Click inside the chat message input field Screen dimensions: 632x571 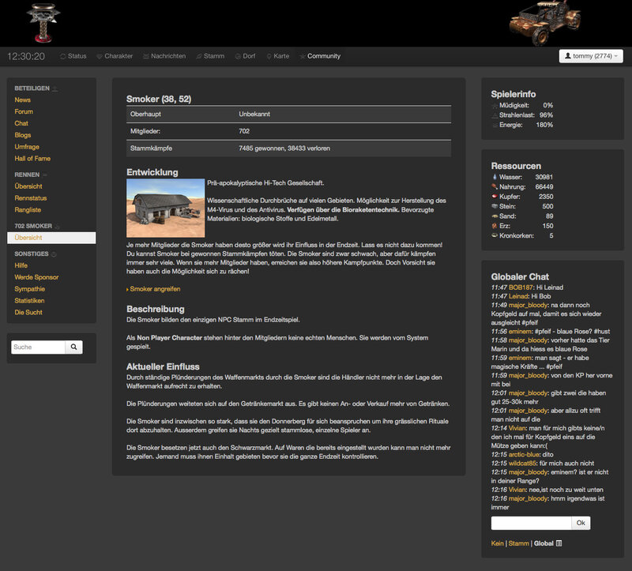pos(529,522)
